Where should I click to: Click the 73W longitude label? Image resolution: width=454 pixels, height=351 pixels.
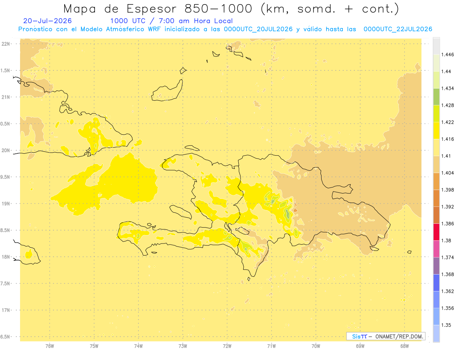click(183, 346)
